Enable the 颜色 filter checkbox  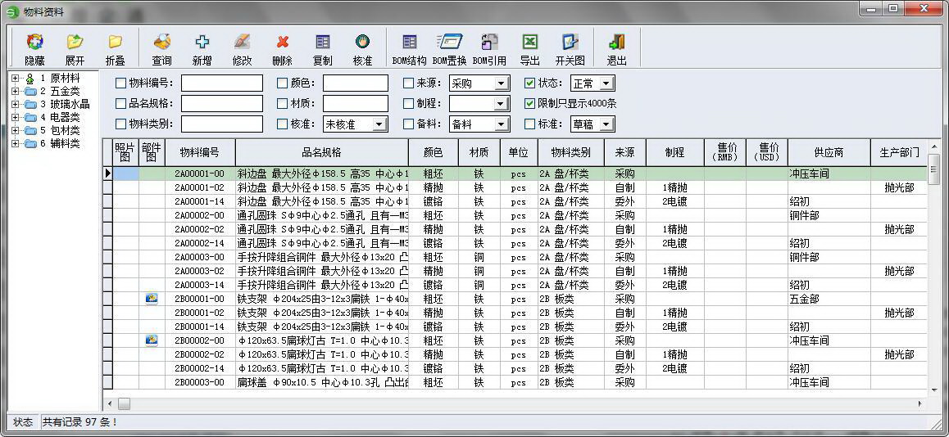[283, 83]
